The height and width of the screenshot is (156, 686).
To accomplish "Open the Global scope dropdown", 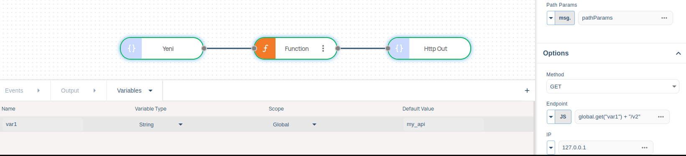I will click(x=295, y=124).
